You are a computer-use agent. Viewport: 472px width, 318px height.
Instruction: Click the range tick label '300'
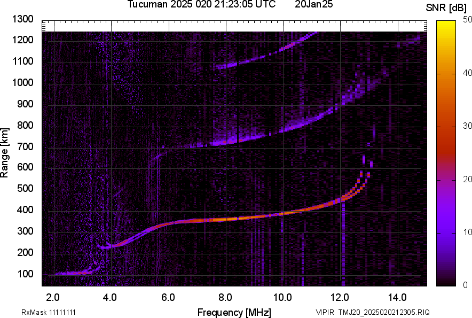pos(25,231)
